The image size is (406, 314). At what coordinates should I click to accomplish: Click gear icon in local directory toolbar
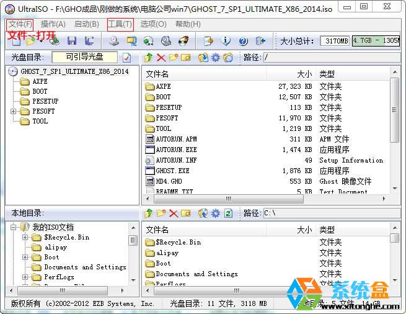pyautogui.click(x=216, y=213)
